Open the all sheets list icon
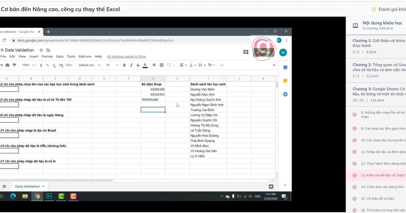Screen dimensions: 406x213 [4, 186]
